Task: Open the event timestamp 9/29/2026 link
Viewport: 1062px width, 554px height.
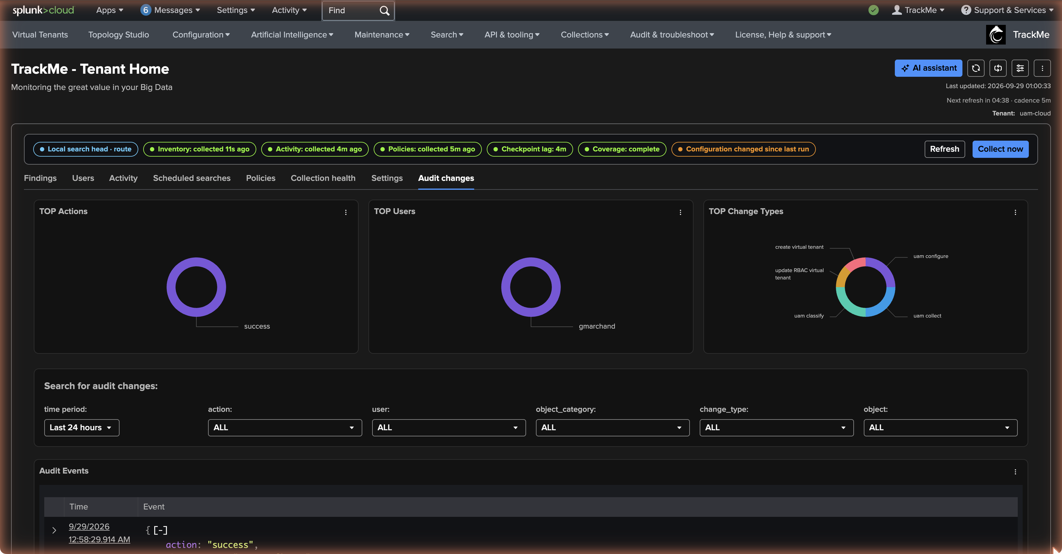Action: point(99,533)
